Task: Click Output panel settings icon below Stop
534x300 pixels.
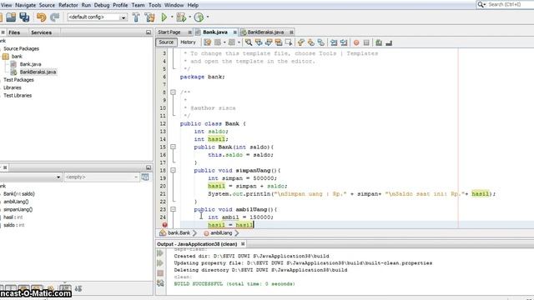Action: point(160,283)
